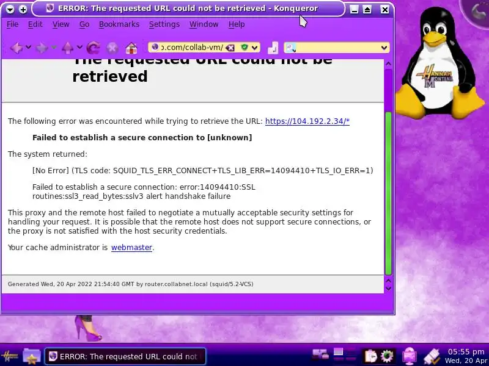Open the View menu

pos(61,24)
